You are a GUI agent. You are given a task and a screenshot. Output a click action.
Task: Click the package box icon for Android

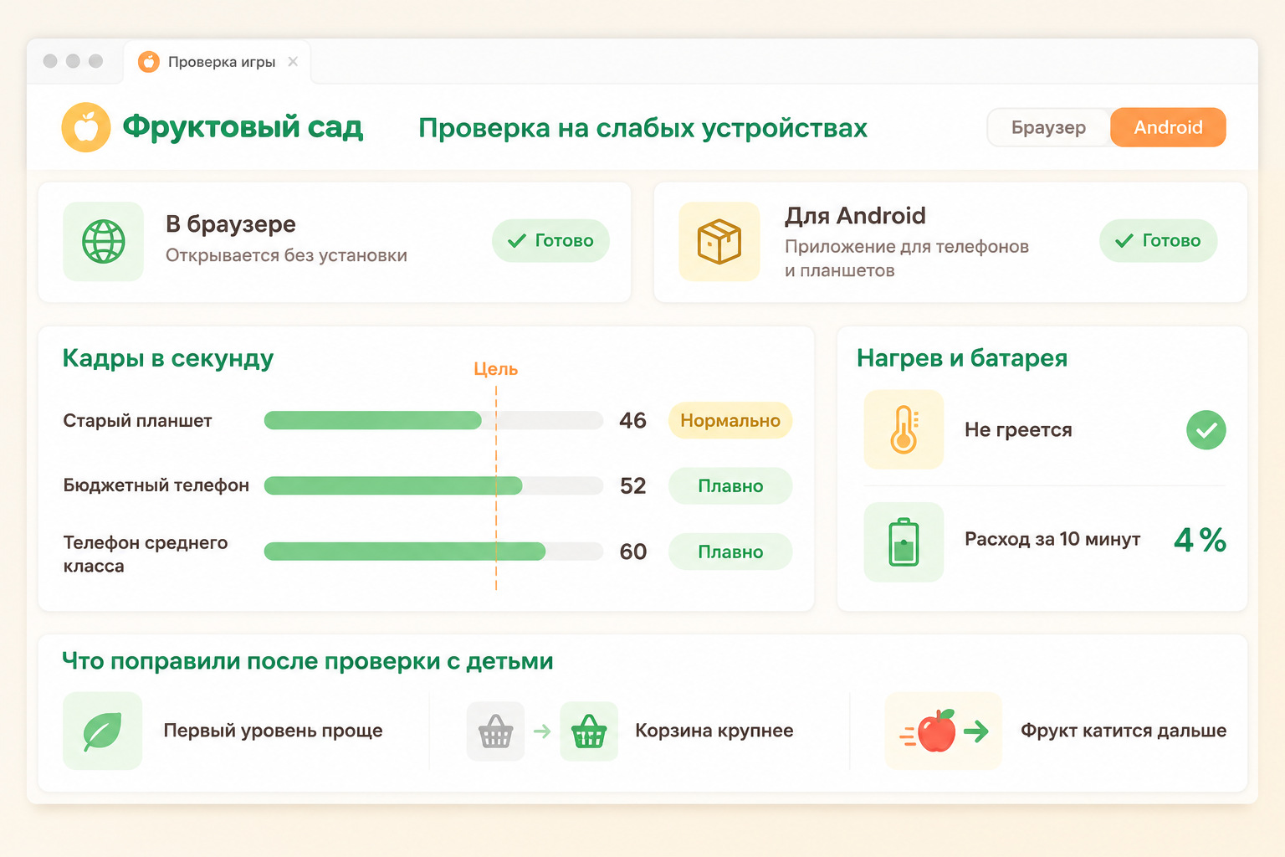click(x=719, y=241)
